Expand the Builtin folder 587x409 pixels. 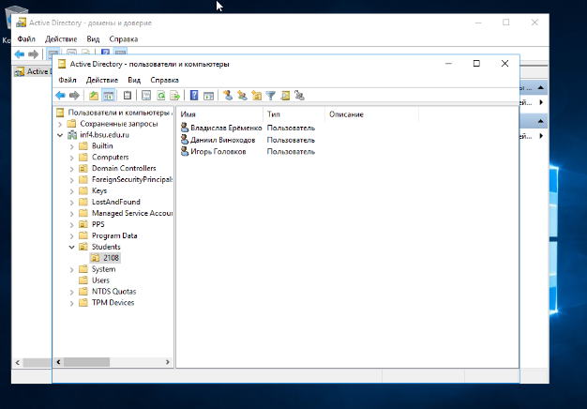coord(71,146)
